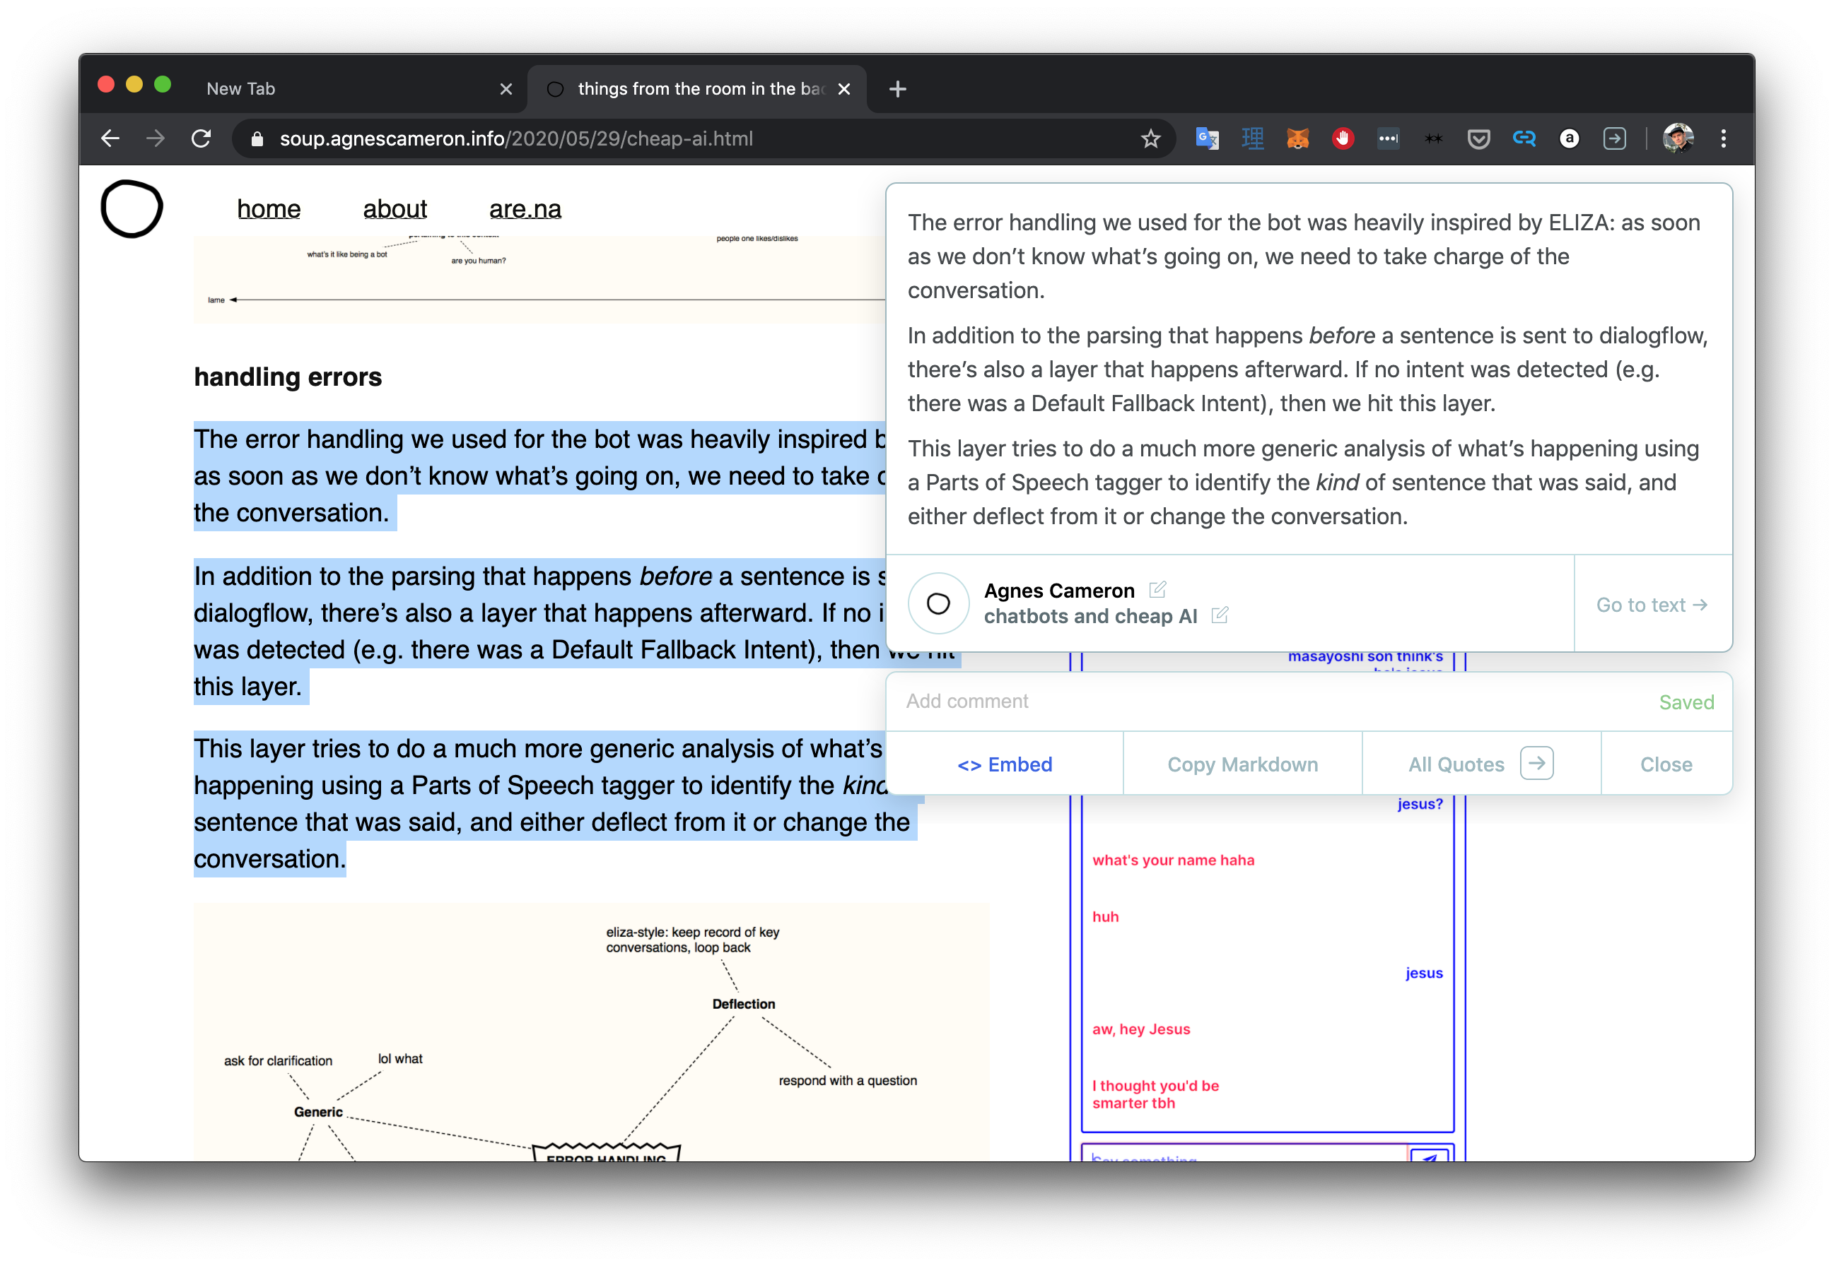Image resolution: width=1834 pixels, height=1266 pixels.
Task: Go back with the browser back arrow
Action: tap(110, 138)
